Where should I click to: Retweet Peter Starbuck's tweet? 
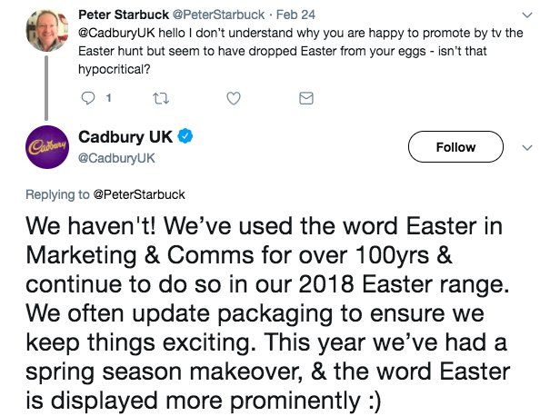pyautogui.click(x=160, y=97)
